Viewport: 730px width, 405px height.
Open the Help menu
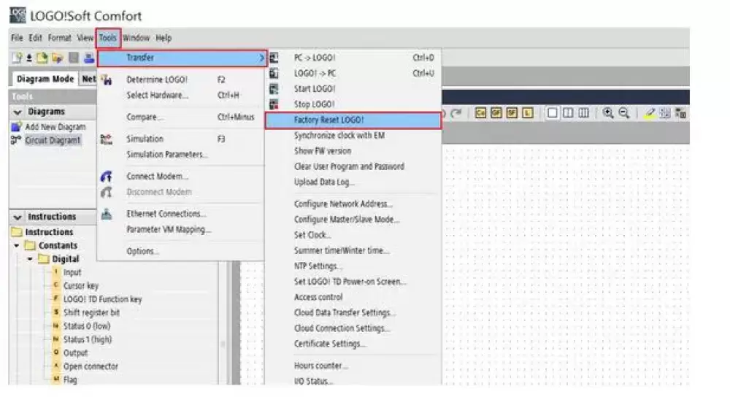point(164,38)
